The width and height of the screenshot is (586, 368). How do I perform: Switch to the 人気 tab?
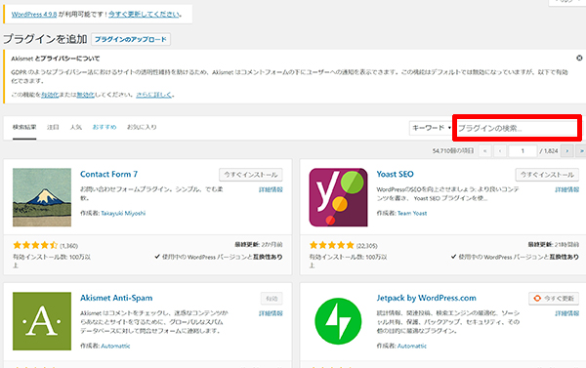point(76,127)
